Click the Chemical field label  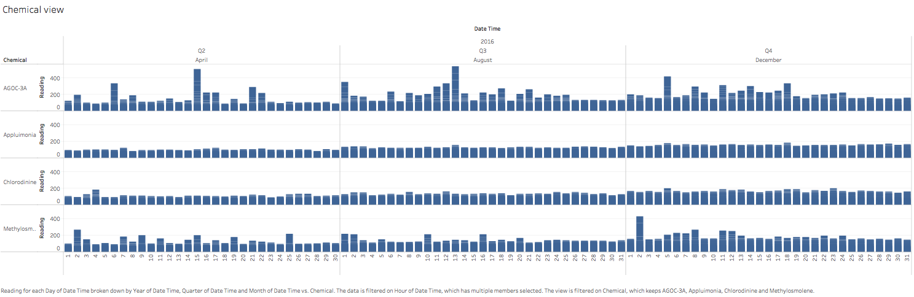pyautogui.click(x=15, y=60)
